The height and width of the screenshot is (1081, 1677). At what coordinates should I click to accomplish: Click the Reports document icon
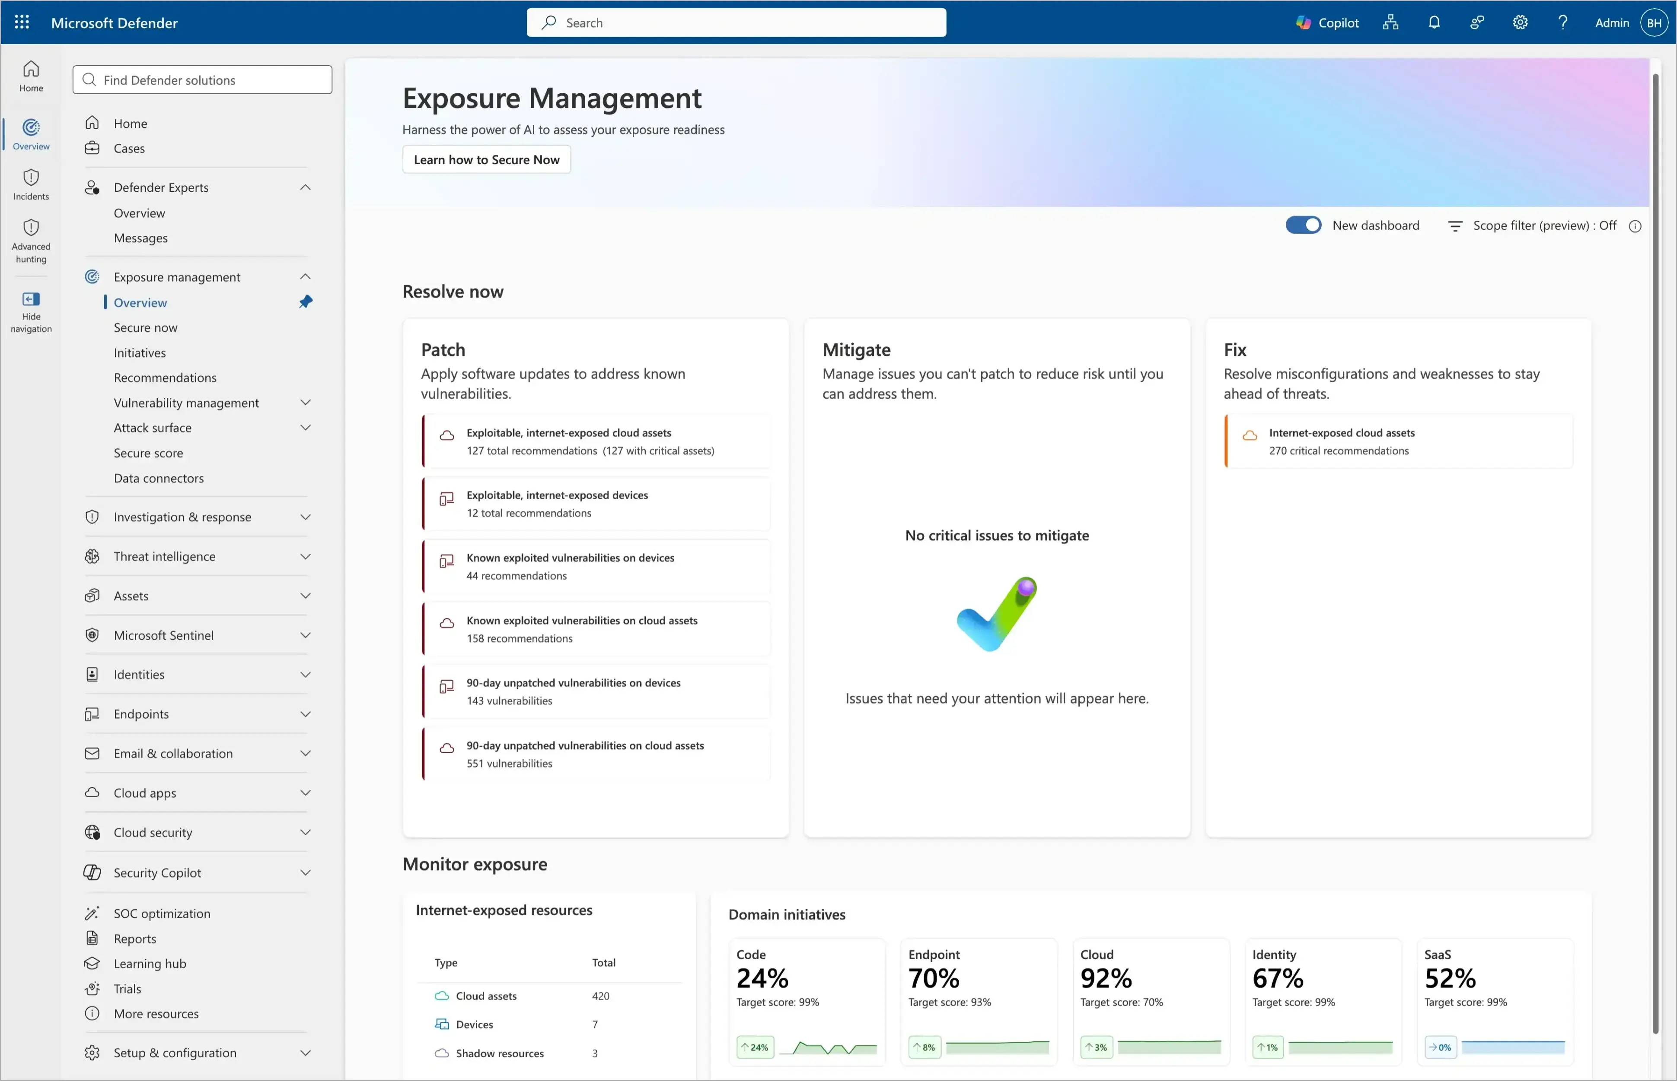click(92, 938)
